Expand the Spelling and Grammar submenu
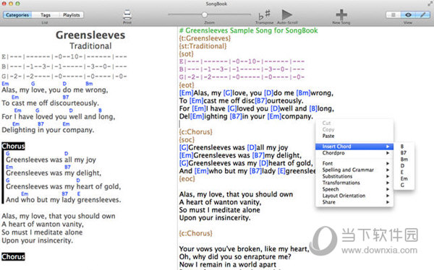Image resolution: width=434 pixels, height=270 pixels. tap(354, 170)
